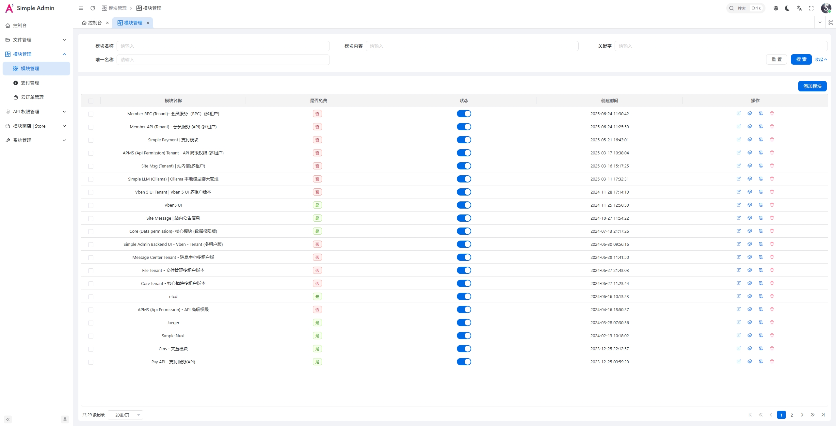This screenshot has width=836, height=426.
Task: Jump to last page in pagination
Action: pos(823,415)
